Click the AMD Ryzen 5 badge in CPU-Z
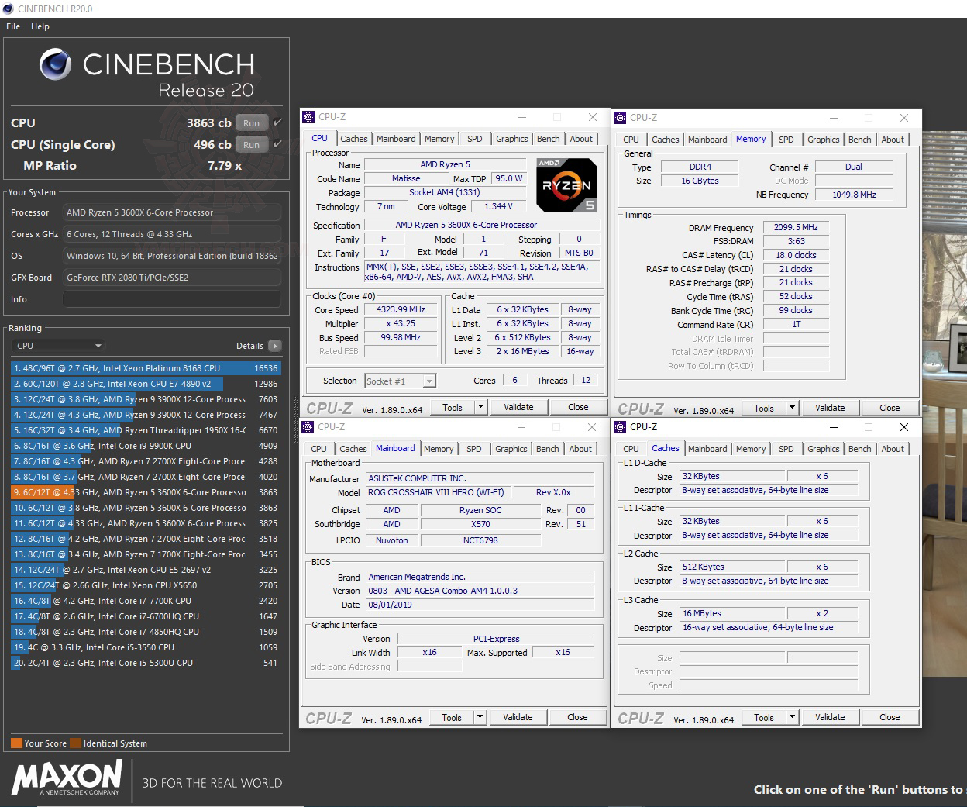The image size is (967, 807). 566,184
